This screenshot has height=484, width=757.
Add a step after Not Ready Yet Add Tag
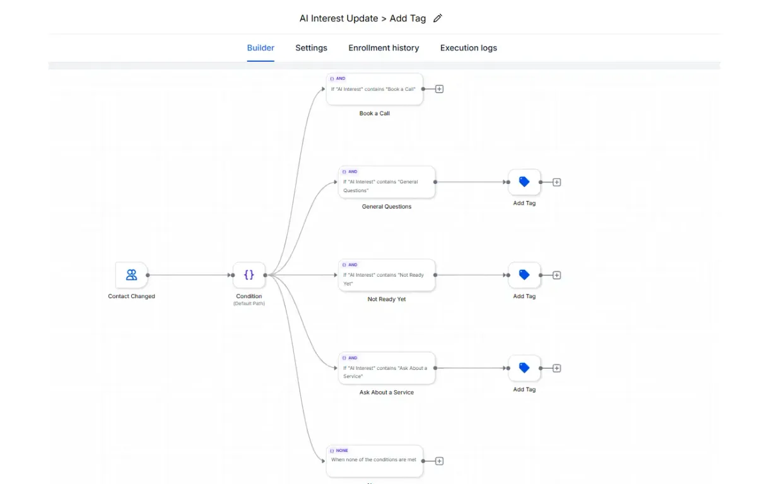point(557,275)
